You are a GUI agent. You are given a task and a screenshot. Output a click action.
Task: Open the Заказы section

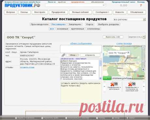point(24,12)
